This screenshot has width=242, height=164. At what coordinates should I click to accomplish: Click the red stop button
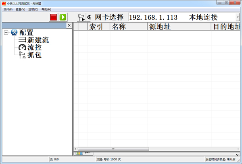(53, 17)
